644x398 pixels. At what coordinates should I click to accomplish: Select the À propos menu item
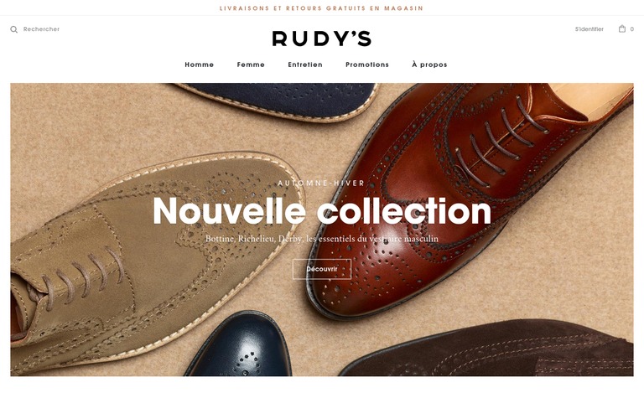click(x=429, y=65)
